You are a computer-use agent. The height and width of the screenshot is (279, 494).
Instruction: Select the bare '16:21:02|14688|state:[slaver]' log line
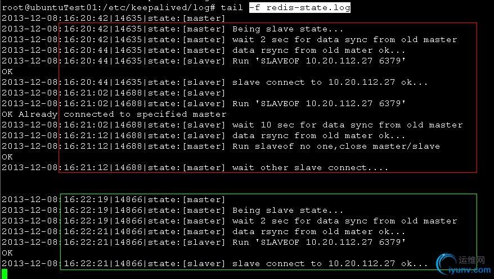pyautogui.click(x=114, y=93)
